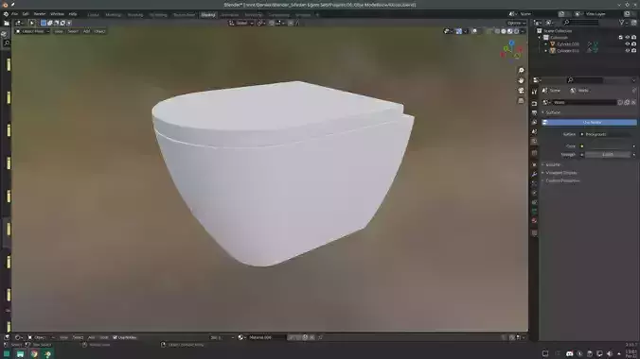Image resolution: width=640 pixels, height=359 pixels.
Task: Toggle visibility eye for Cylinder.001
Action: (628, 50)
